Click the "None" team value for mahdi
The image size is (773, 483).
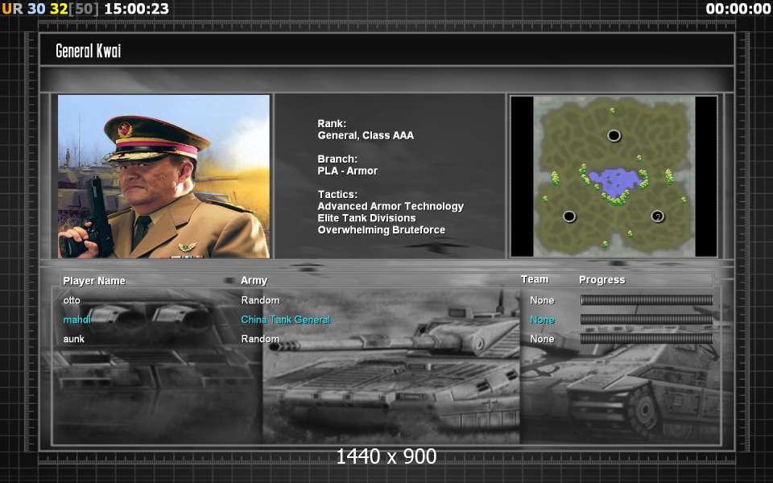[x=542, y=320]
